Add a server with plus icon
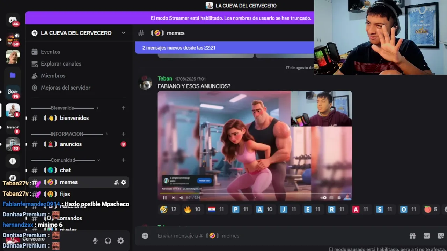Image resolution: width=447 pixels, height=251 pixels. click(x=13, y=161)
